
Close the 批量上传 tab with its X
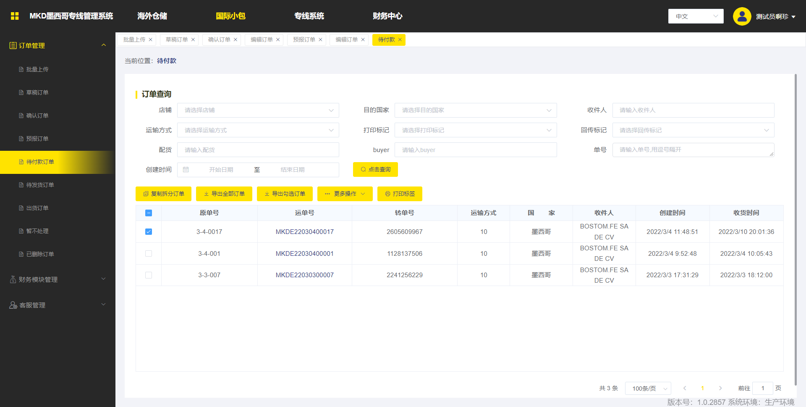[x=151, y=40]
